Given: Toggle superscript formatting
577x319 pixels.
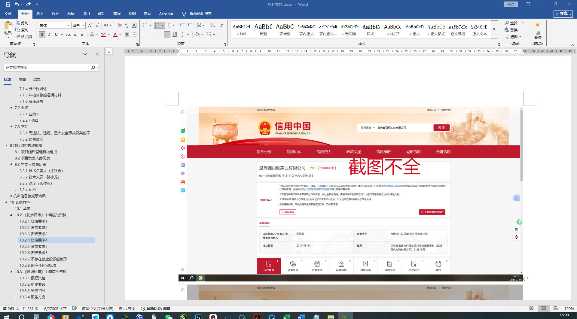Looking at the screenshot, I should point(83,35).
